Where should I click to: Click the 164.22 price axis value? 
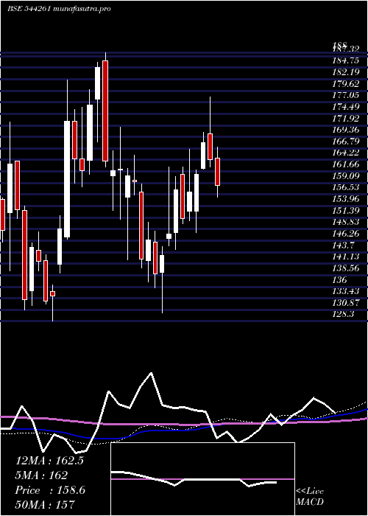click(347, 153)
